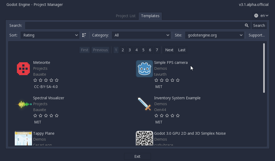Open the Category dropdown set to All
Screen dimensions: 275x161
coord(141,35)
